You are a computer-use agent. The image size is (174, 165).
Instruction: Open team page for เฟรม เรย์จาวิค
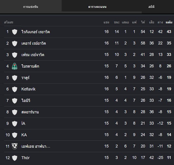(x=33, y=55)
